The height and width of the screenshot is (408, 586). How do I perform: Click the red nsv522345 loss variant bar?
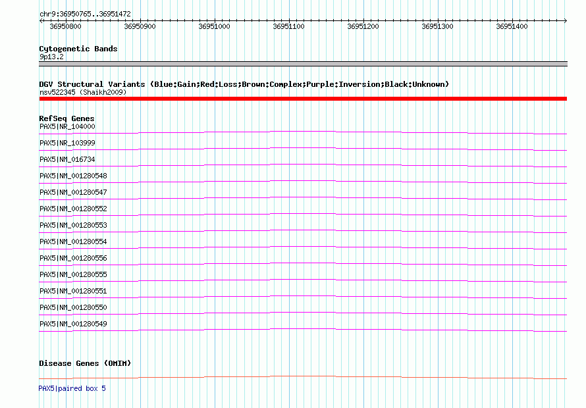pyautogui.click(x=303, y=99)
